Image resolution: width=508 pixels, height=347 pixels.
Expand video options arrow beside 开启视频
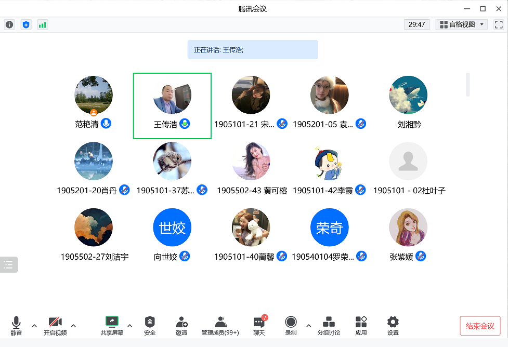click(x=73, y=326)
